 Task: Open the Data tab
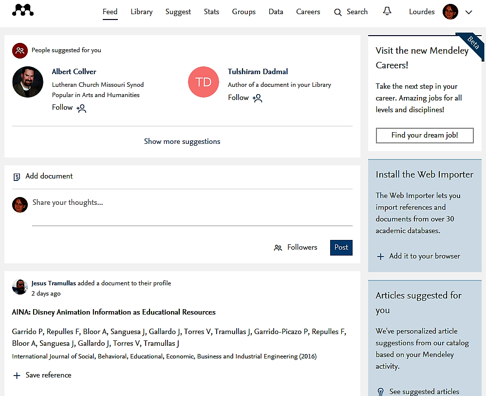point(276,12)
